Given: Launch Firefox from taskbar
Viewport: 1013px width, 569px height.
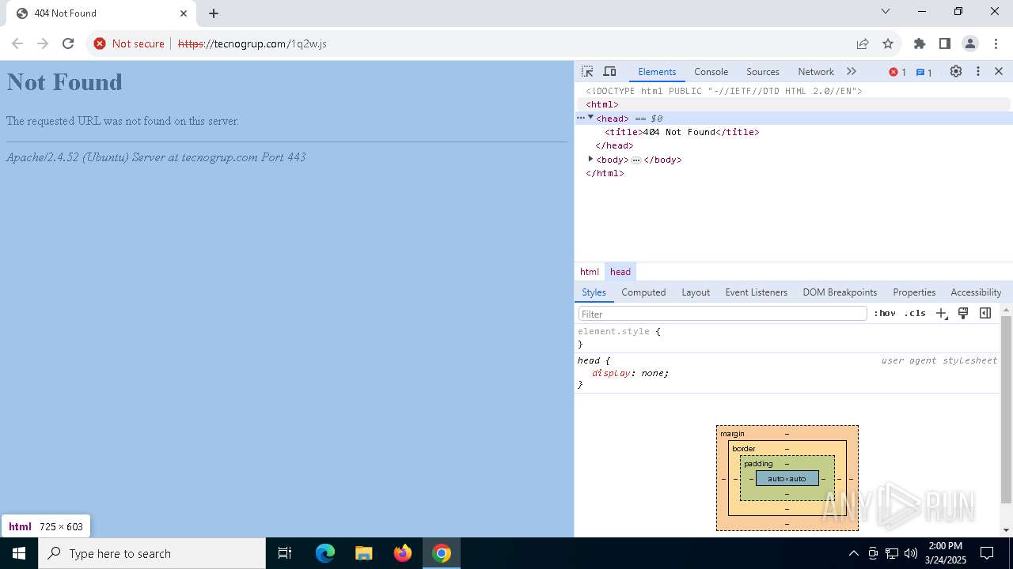Looking at the screenshot, I should point(403,553).
